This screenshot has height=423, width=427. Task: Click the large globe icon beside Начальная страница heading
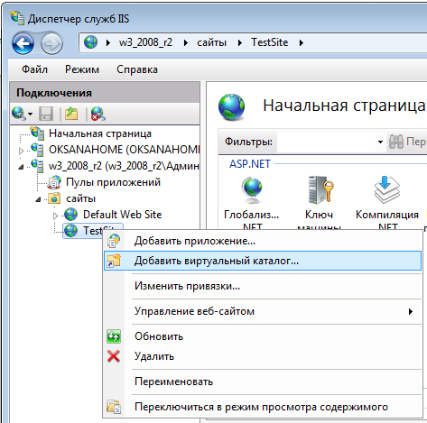tap(231, 106)
